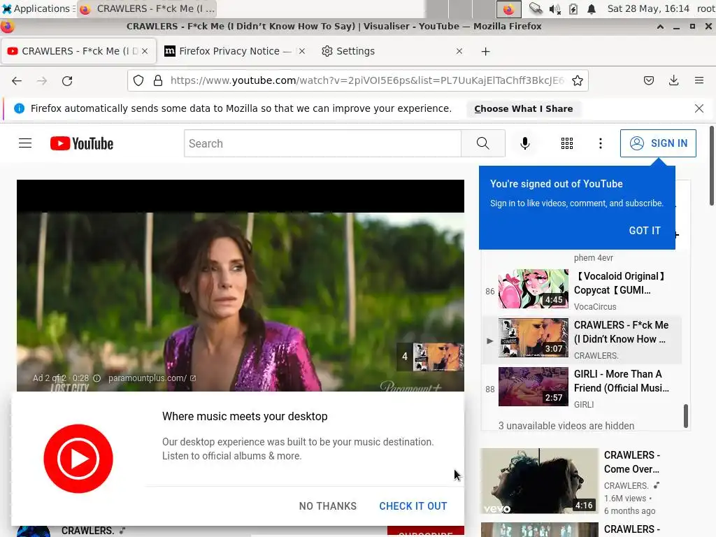Bookmark this page with star icon
Screen dimensions: 716x537
(x=578, y=81)
